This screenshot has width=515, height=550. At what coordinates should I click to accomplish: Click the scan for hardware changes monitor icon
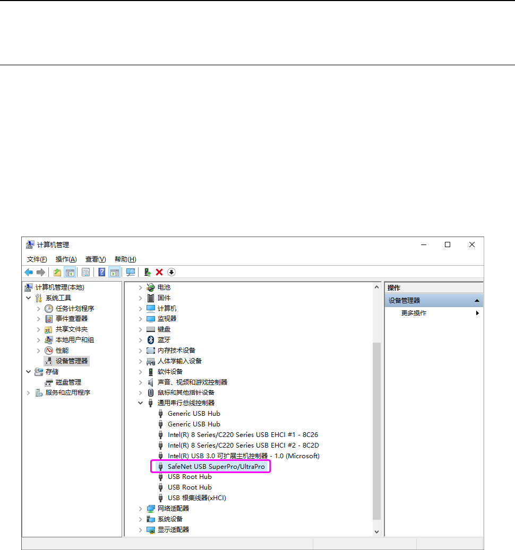(130, 272)
